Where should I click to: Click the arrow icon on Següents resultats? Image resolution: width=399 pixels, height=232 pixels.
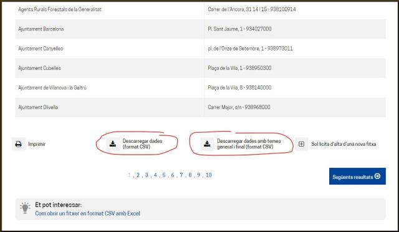tap(378, 176)
